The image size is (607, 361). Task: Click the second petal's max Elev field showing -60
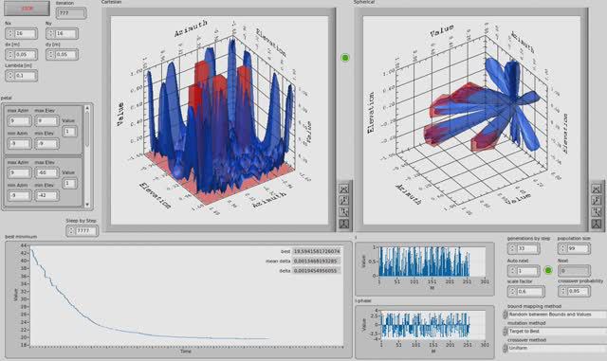[x=46, y=173]
